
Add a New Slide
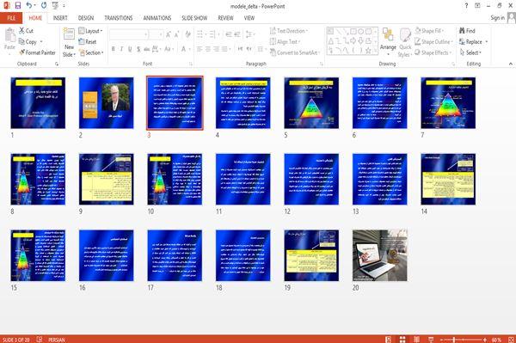click(69, 43)
